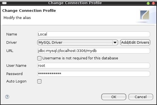
Task: Click the Auto Logon label text
Action: (16, 81)
